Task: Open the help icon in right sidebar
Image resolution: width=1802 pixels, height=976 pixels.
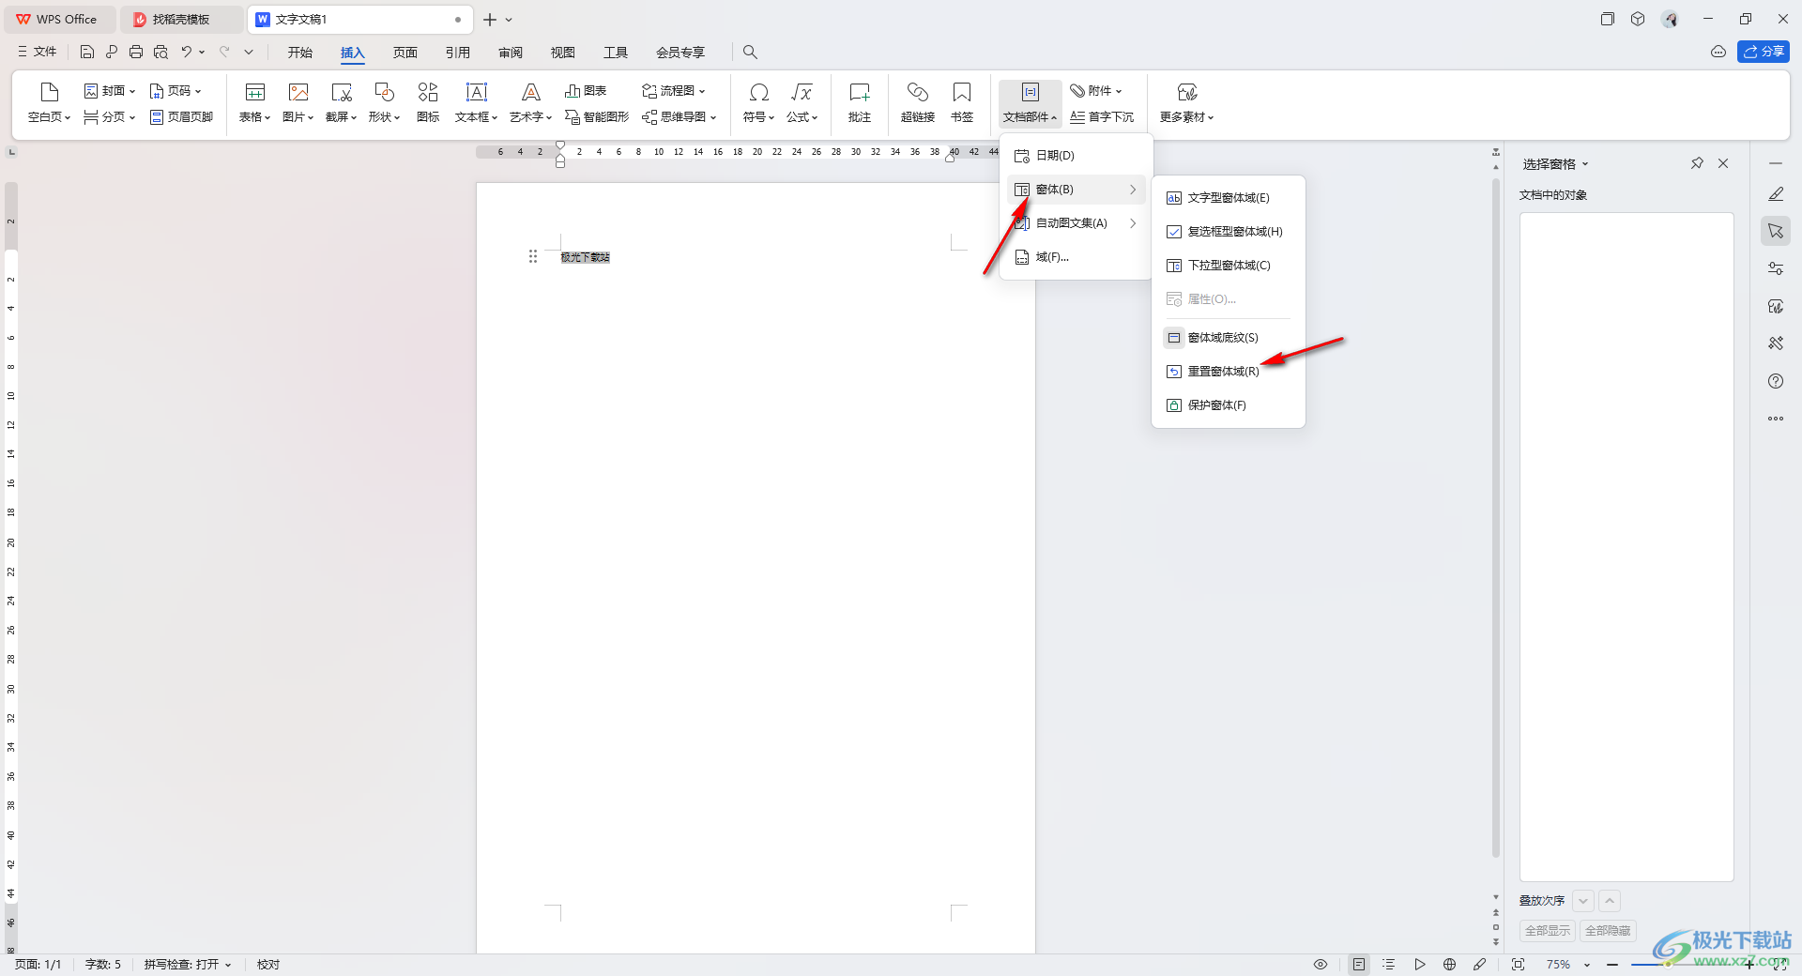Action: coord(1776,381)
